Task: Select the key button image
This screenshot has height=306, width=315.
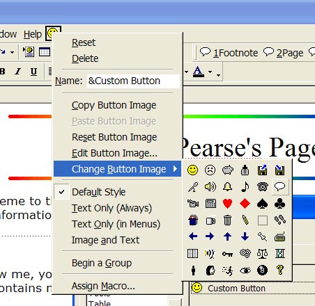Action: (x=227, y=254)
